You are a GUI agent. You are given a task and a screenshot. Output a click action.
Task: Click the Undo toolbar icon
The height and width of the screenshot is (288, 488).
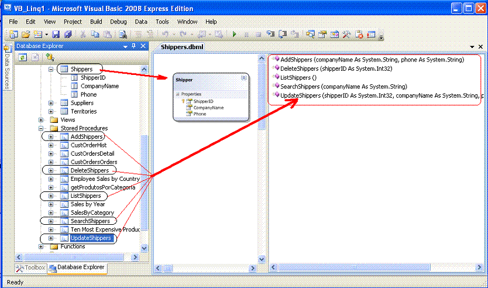(x=165, y=35)
